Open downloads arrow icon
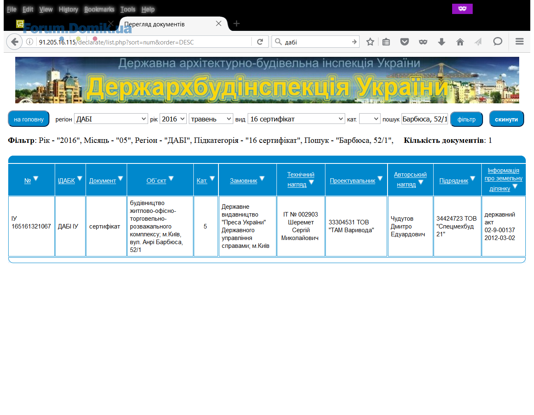Viewport: 534px width, 415px height. pos(441,42)
